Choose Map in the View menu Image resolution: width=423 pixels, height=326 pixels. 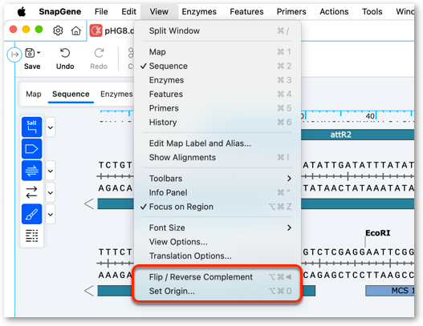218,52
